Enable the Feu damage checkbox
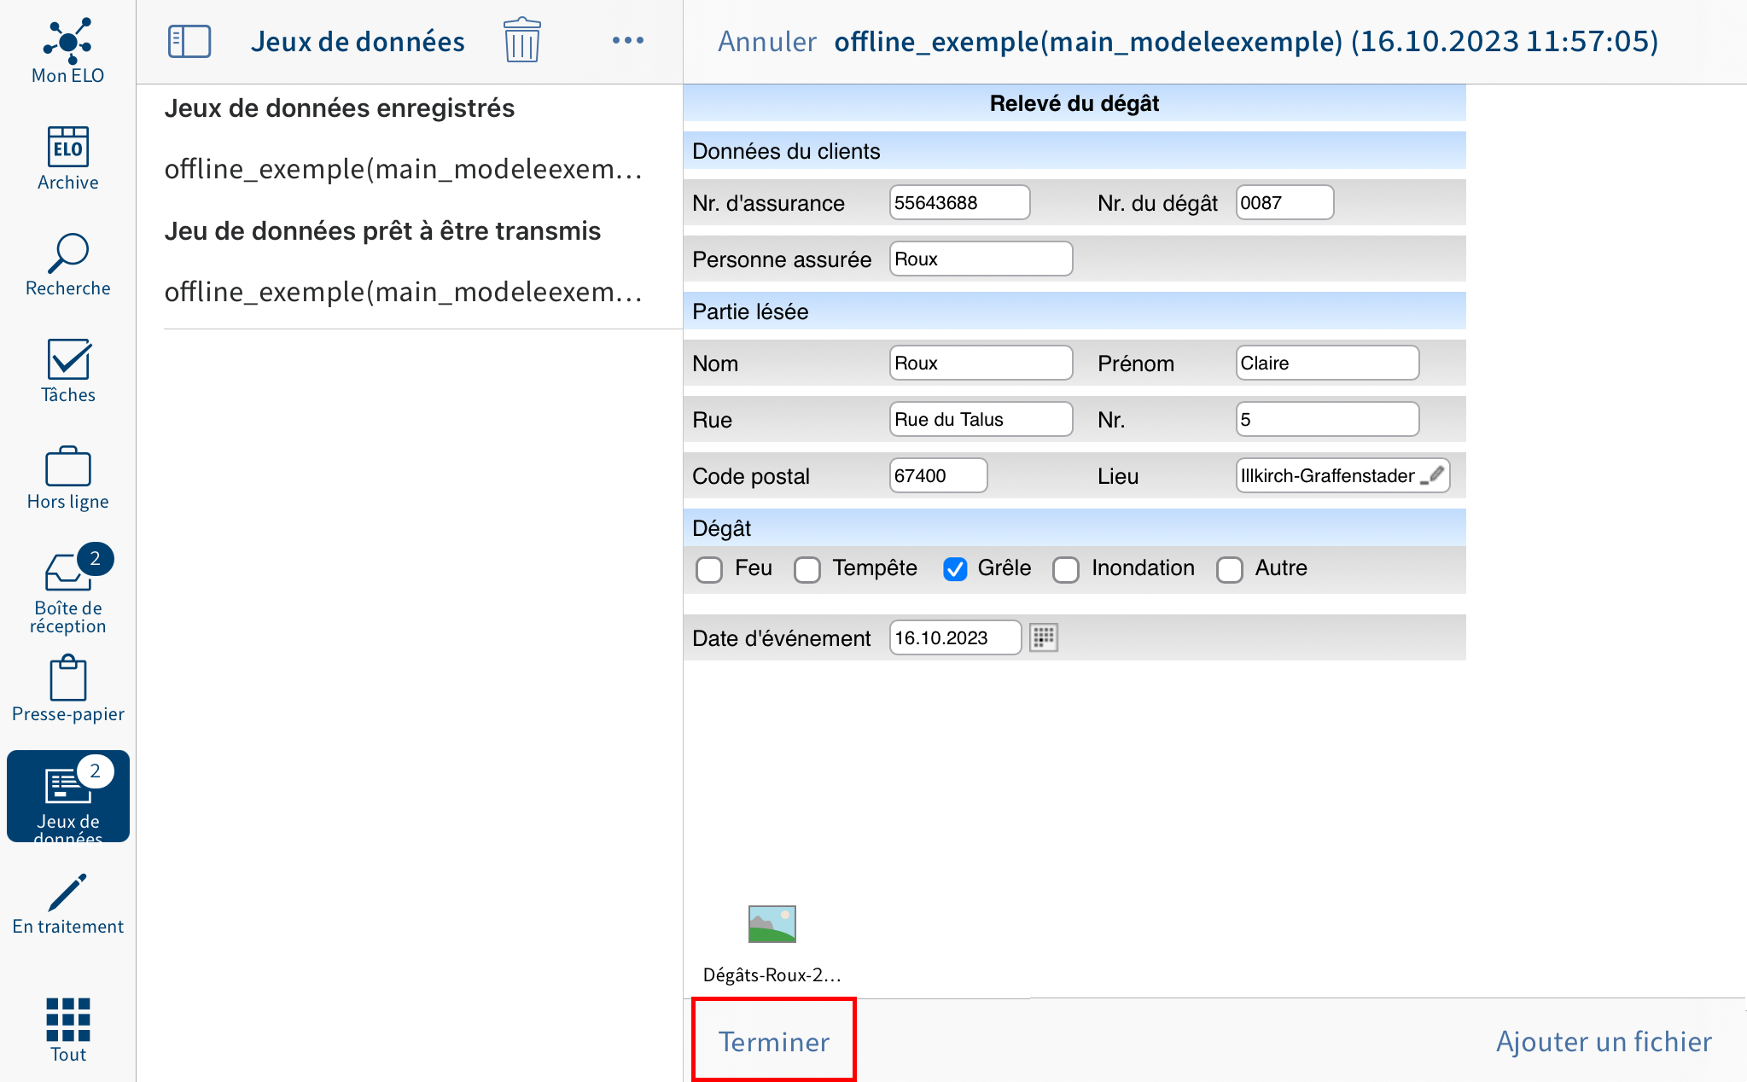Screen dimensions: 1747x1082 tap(708, 567)
